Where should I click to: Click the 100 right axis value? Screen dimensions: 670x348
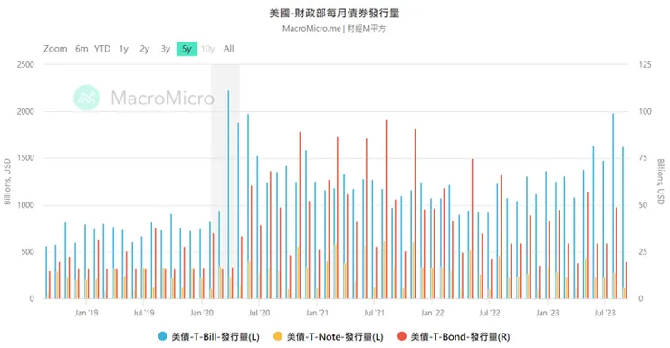tap(646, 111)
